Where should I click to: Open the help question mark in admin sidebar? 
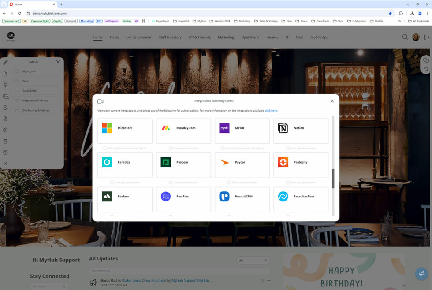pyautogui.click(x=5, y=152)
